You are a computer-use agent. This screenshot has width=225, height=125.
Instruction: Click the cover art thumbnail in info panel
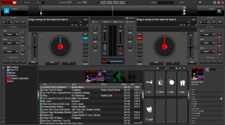197,74
